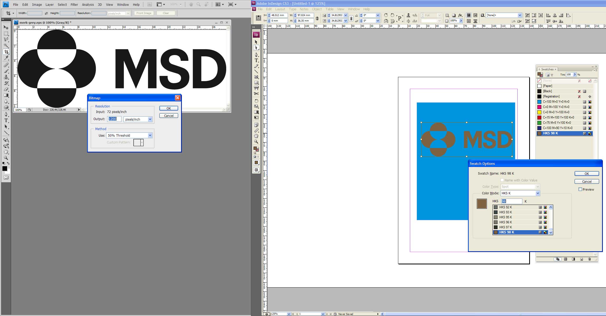The image size is (606, 316).
Task: Select the InDesign Scissors tool
Action: click(x=256, y=93)
